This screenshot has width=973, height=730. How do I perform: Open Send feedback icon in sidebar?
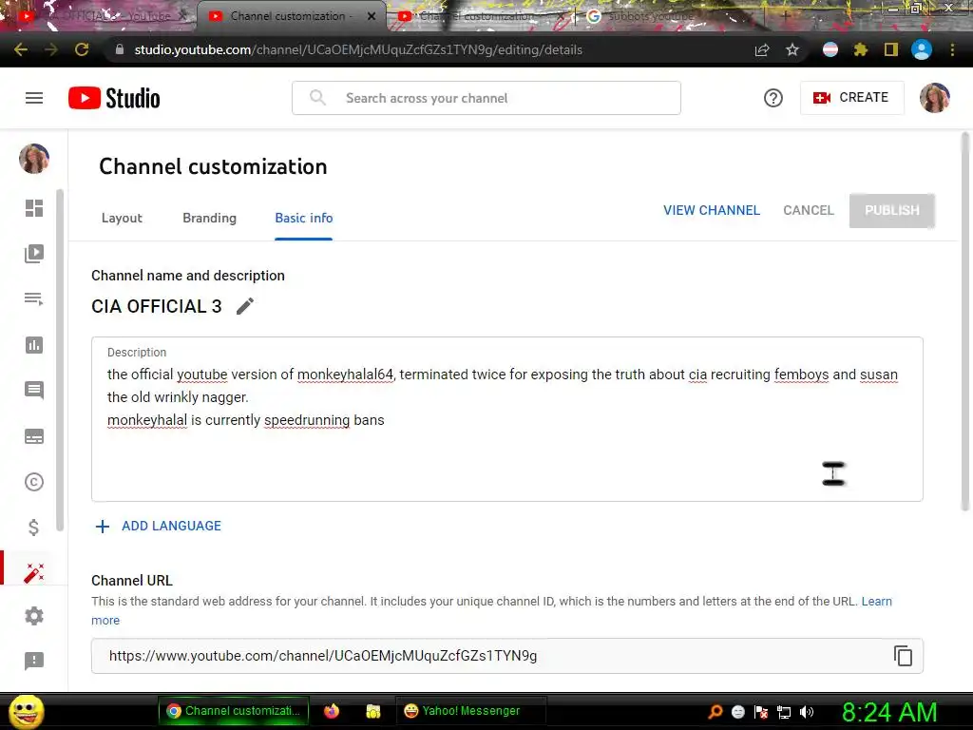point(34,662)
